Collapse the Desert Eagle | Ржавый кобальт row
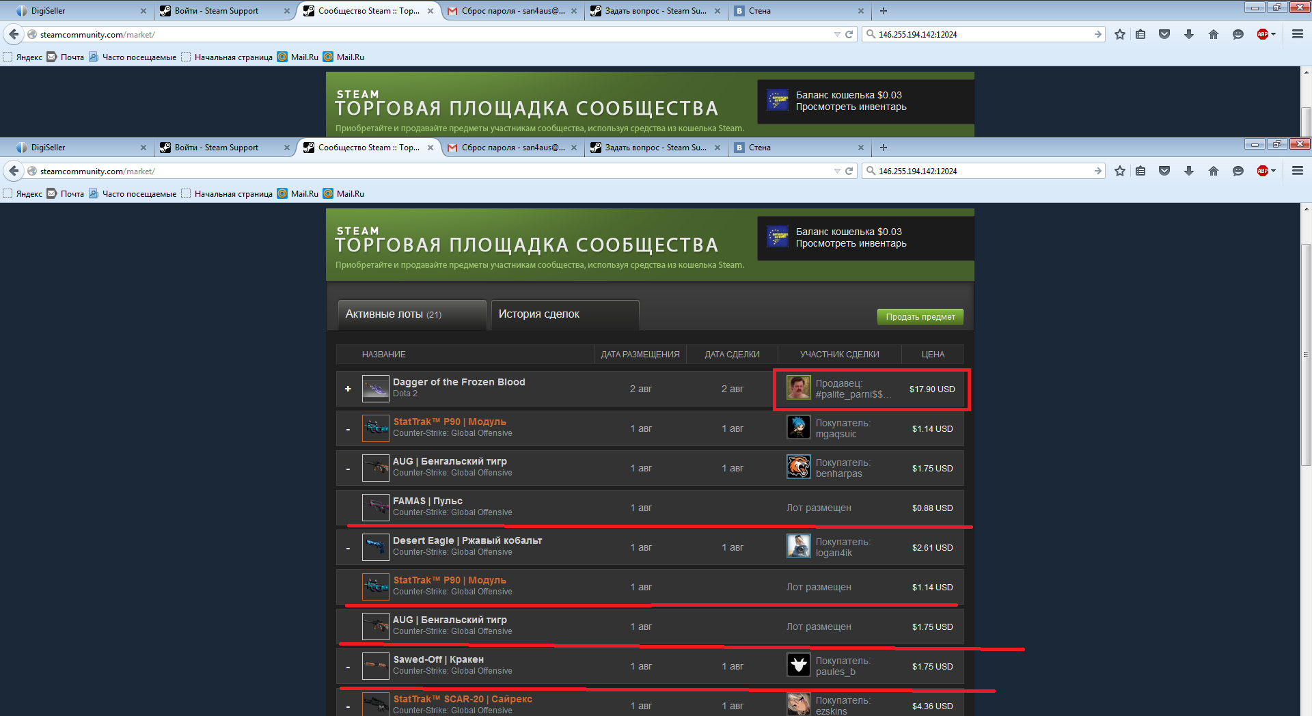The image size is (1312, 716). pos(348,548)
